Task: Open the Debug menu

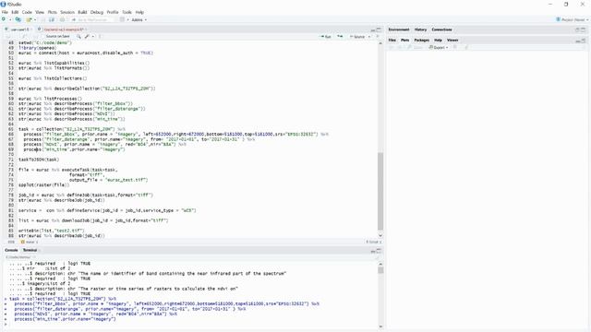Action: click(x=96, y=12)
